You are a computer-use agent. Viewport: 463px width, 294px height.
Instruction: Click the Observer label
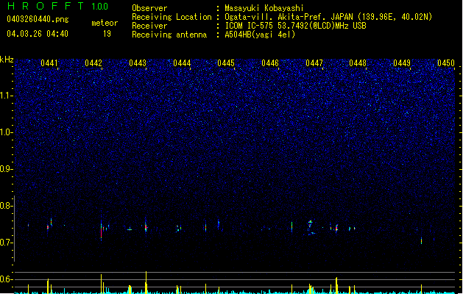pyautogui.click(x=149, y=8)
